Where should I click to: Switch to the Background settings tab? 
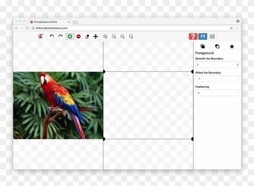click(x=217, y=46)
